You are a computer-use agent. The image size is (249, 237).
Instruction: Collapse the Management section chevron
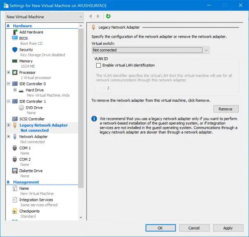(x=8, y=182)
